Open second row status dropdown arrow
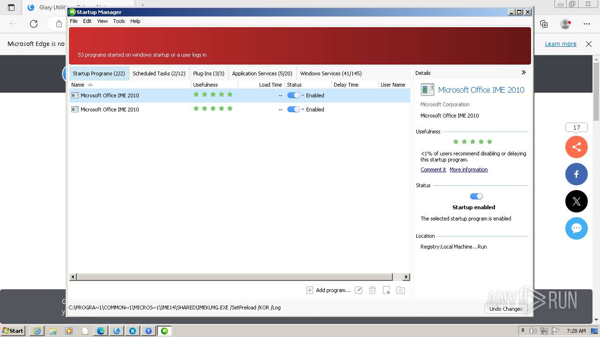Viewport: 600px width, 337px height. (x=303, y=110)
